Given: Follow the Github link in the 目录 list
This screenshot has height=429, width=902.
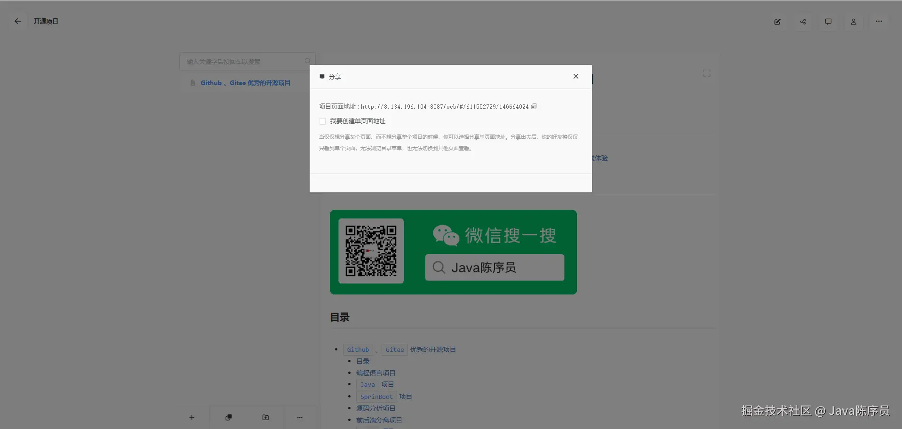Looking at the screenshot, I should [358, 350].
